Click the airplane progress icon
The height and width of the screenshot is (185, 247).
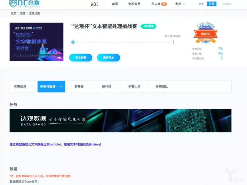coord(73,42)
